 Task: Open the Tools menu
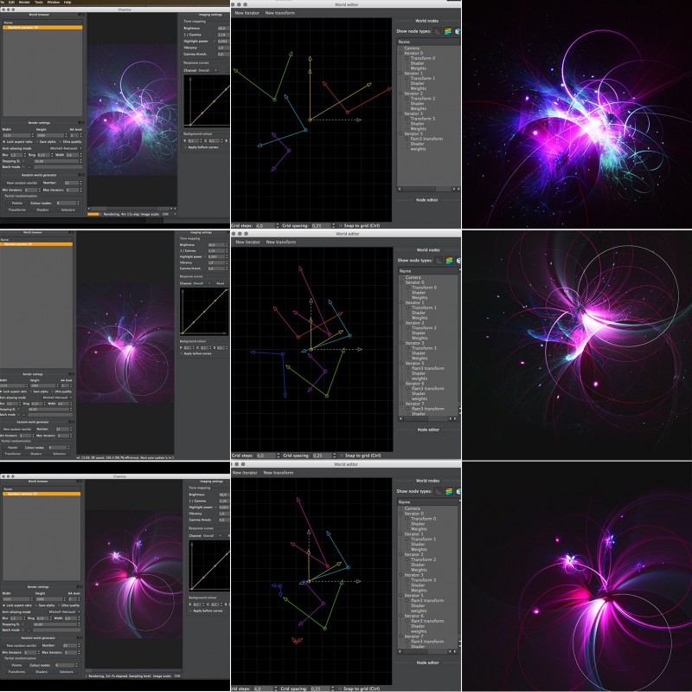(39, 3)
